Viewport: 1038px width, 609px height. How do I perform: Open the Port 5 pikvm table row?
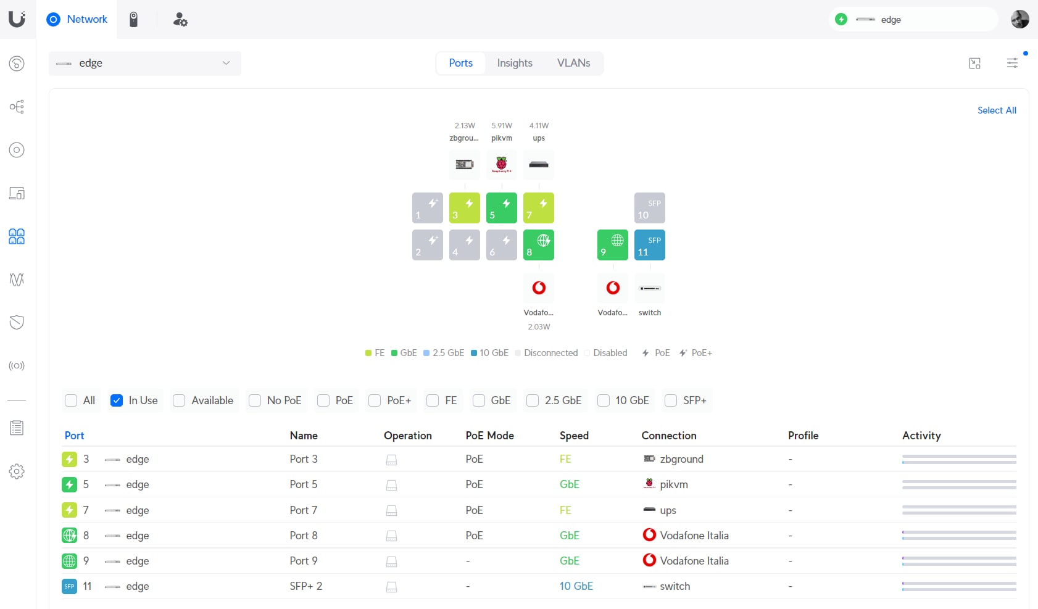click(539, 484)
